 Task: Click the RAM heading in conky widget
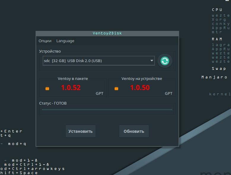(217, 39)
